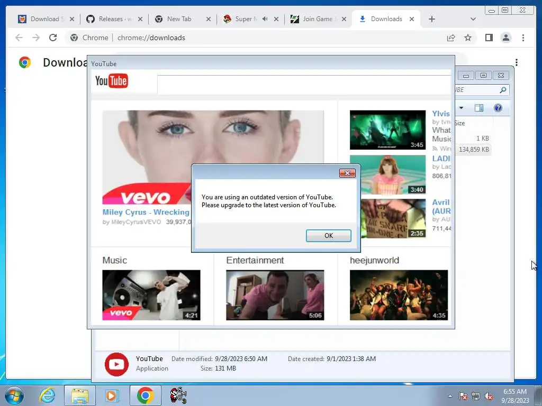The width and height of the screenshot is (542, 406).
Task: Expand Explorer change view dropdown arrow
Action: coord(461,108)
